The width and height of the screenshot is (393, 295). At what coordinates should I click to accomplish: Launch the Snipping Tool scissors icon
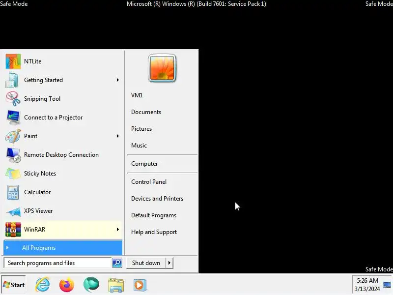pyautogui.click(x=13, y=99)
